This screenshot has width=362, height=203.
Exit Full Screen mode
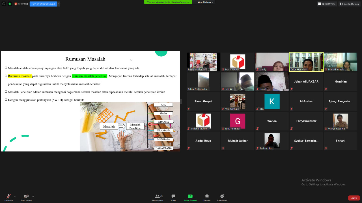coord(349,4)
